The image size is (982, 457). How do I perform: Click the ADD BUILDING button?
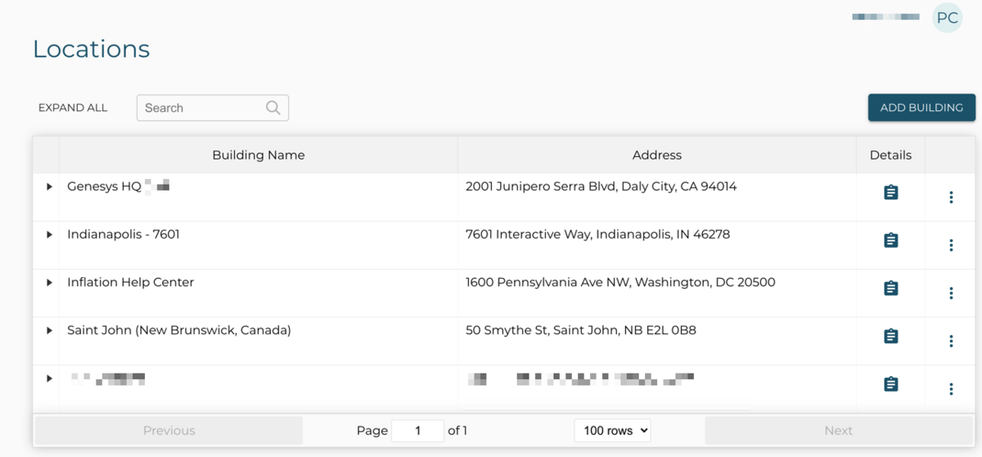coord(921,107)
